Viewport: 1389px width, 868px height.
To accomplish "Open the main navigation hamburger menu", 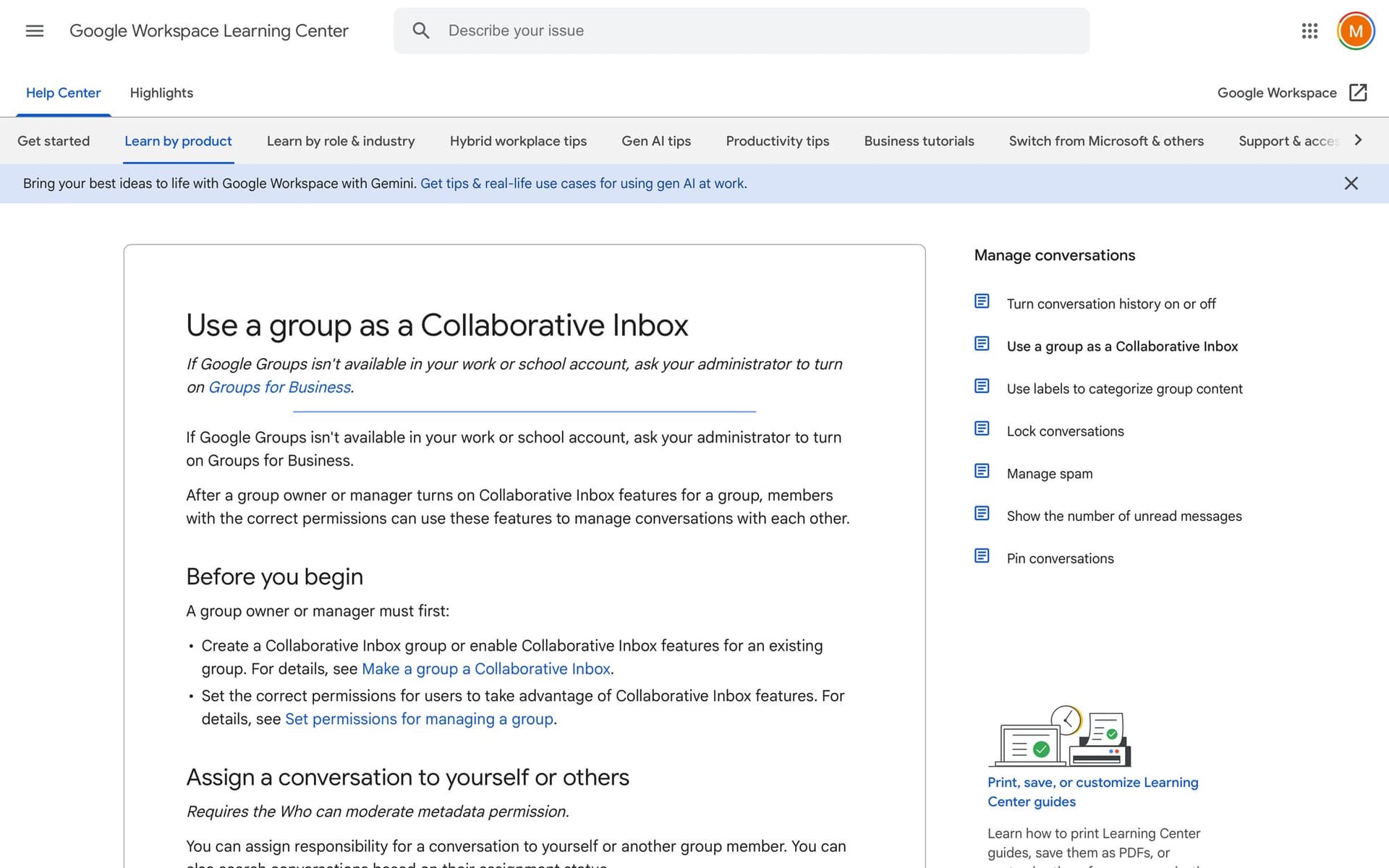I will [x=33, y=30].
